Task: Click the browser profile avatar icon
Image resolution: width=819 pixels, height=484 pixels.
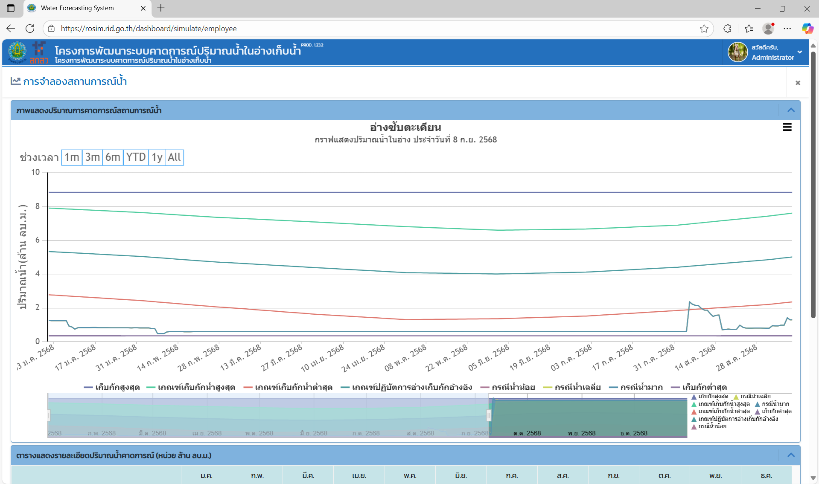Action: click(768, 29)
